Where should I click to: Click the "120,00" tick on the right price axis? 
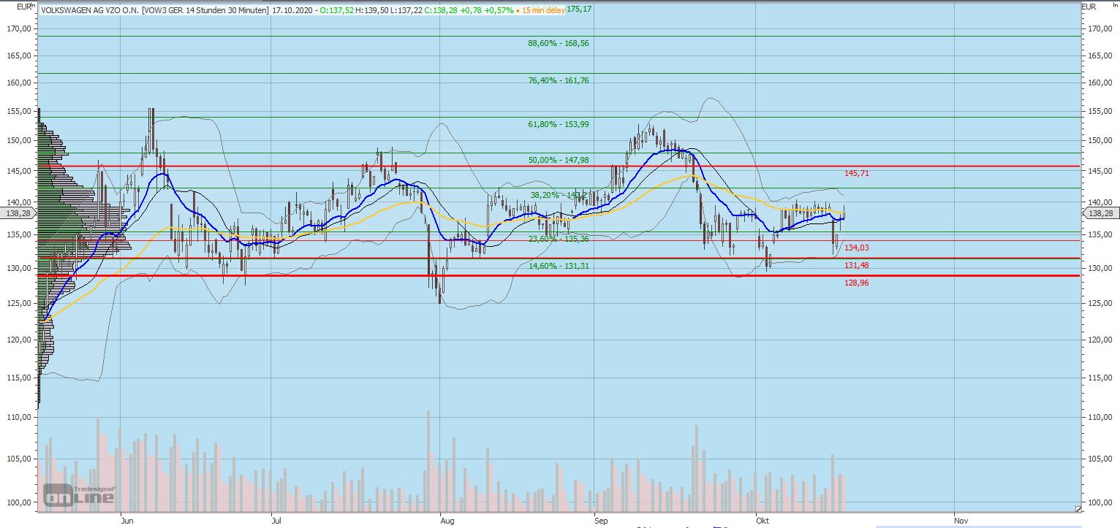[x=1101, y=340]
